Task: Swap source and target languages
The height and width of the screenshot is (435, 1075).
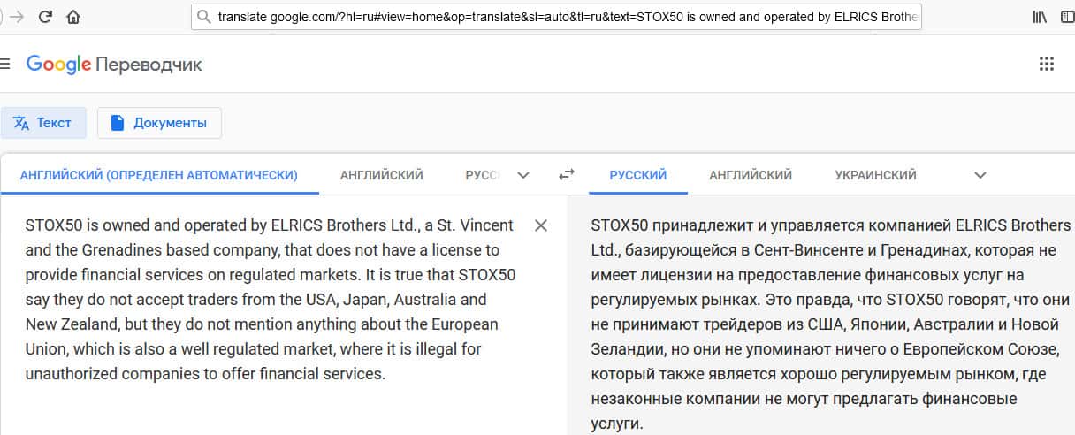Action: (x=567, y=175)
